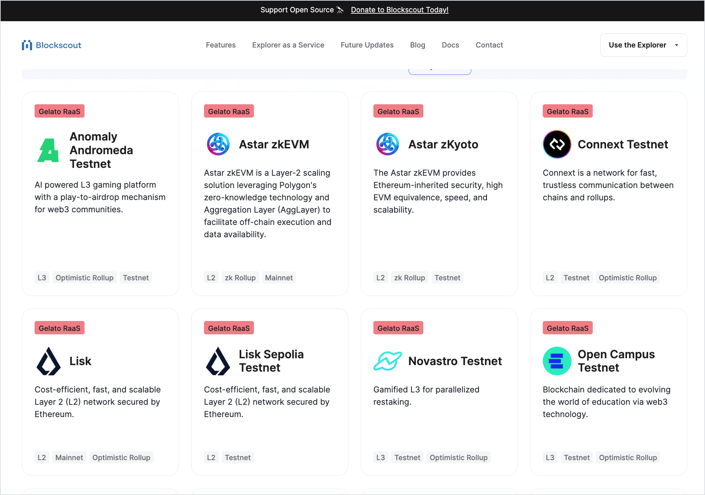Click the telescope emoji in top banner
Screen dimensions: 705x495
click(340, 10)
